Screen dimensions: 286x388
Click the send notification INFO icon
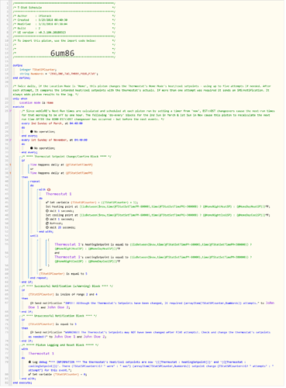tap(32, 303)
